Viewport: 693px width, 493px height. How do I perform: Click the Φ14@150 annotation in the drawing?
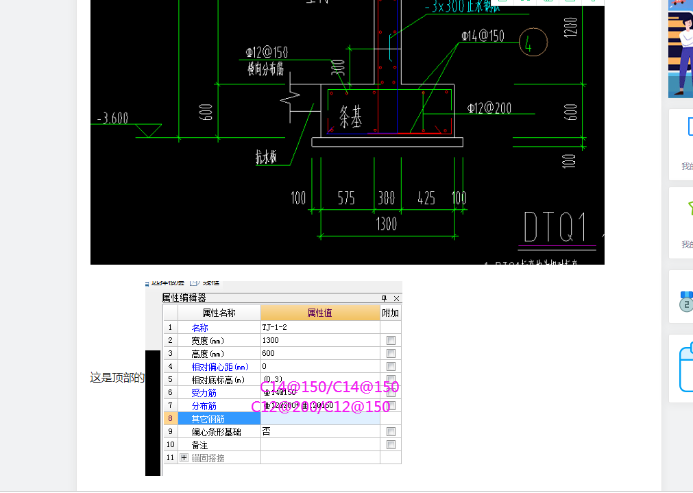(483, 36)
